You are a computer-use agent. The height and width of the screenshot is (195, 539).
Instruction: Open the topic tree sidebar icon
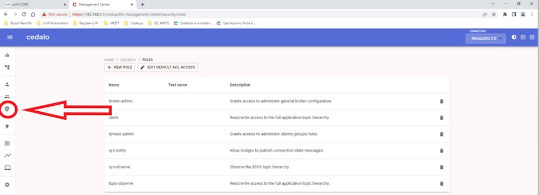tap(7, 67)
